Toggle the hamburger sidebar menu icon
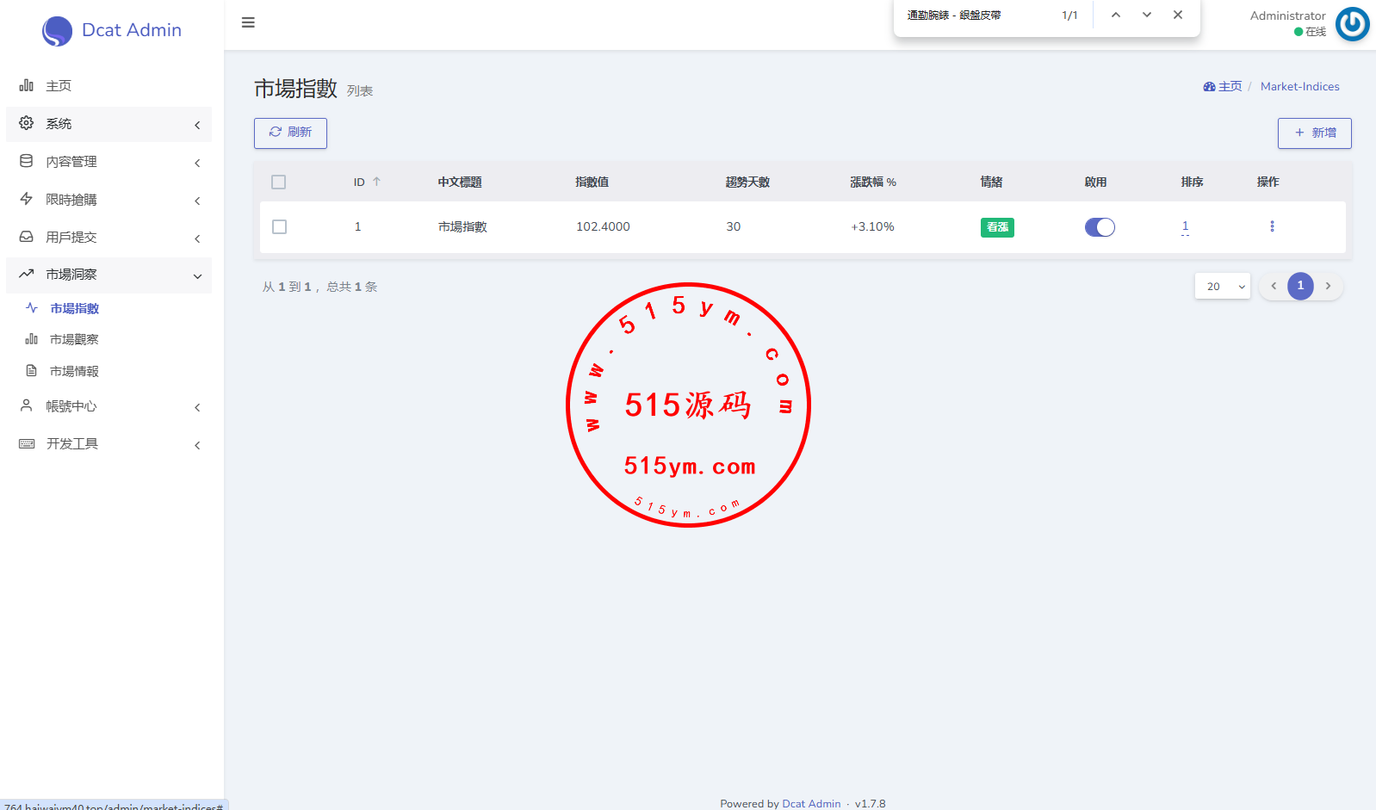Image resolution: width=1376 pixels, height=810 pixels. (x=248, y=22)
